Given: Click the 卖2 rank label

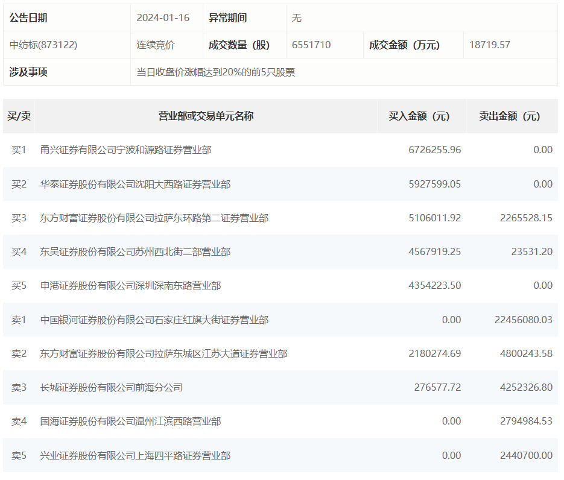Looking at the screenshot, I should [x=19, y=353].
